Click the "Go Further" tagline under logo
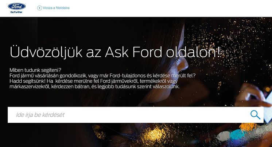 [x=16, y=12]
